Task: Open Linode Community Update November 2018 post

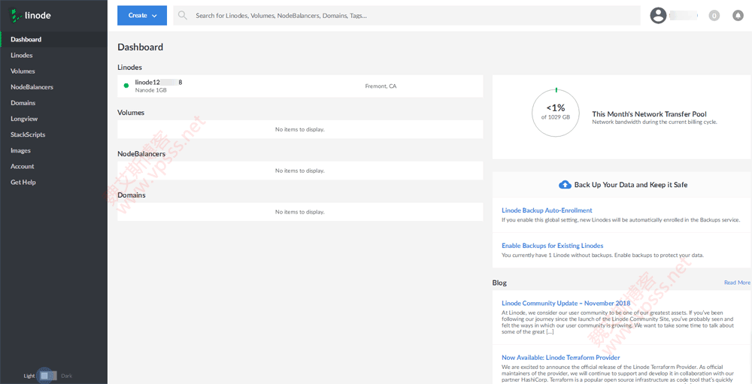Action: pos(566,303)
